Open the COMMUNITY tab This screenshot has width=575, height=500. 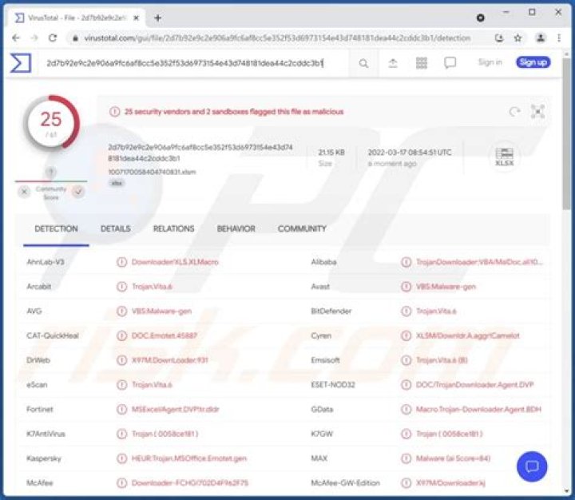tap(302, 228)
